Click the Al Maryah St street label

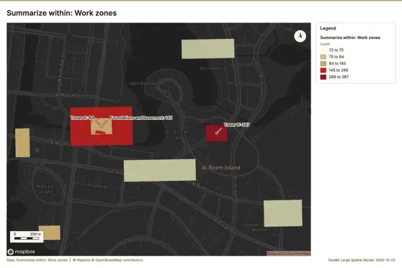(68, 95)
